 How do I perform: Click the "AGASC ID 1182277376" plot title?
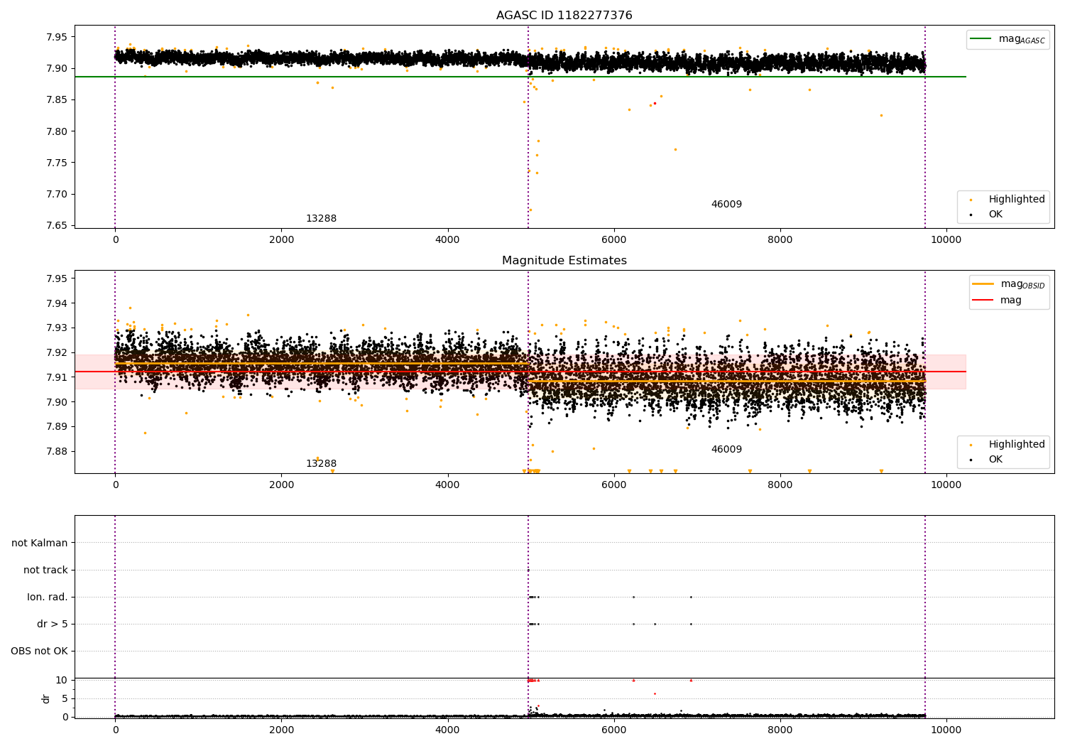(x=564, y=16)
